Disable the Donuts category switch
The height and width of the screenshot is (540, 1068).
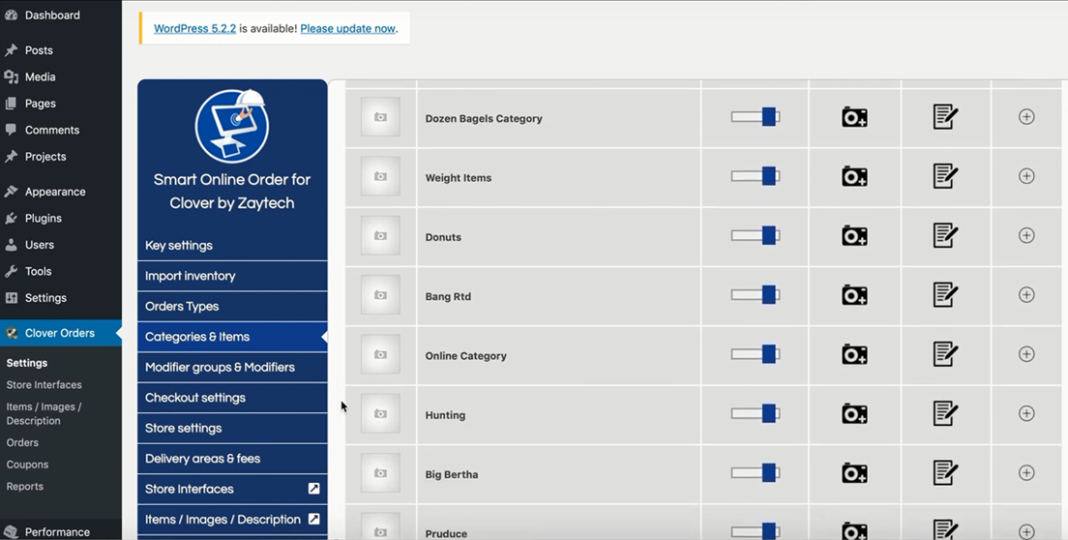pyautogui.click(x=756, y=235)
